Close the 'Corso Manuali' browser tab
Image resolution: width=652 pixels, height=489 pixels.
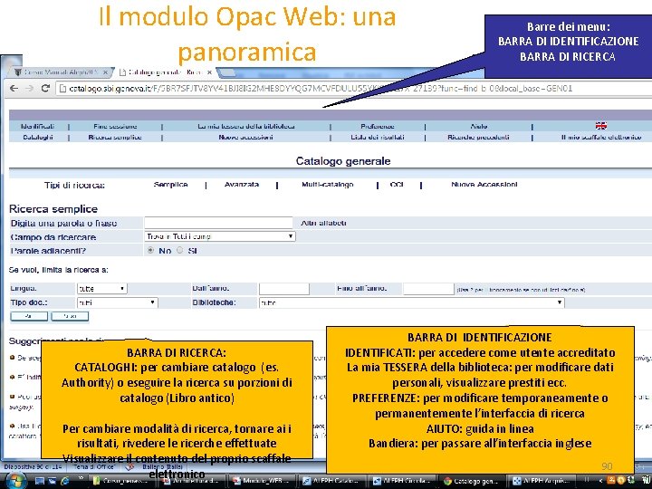point(106,72)
